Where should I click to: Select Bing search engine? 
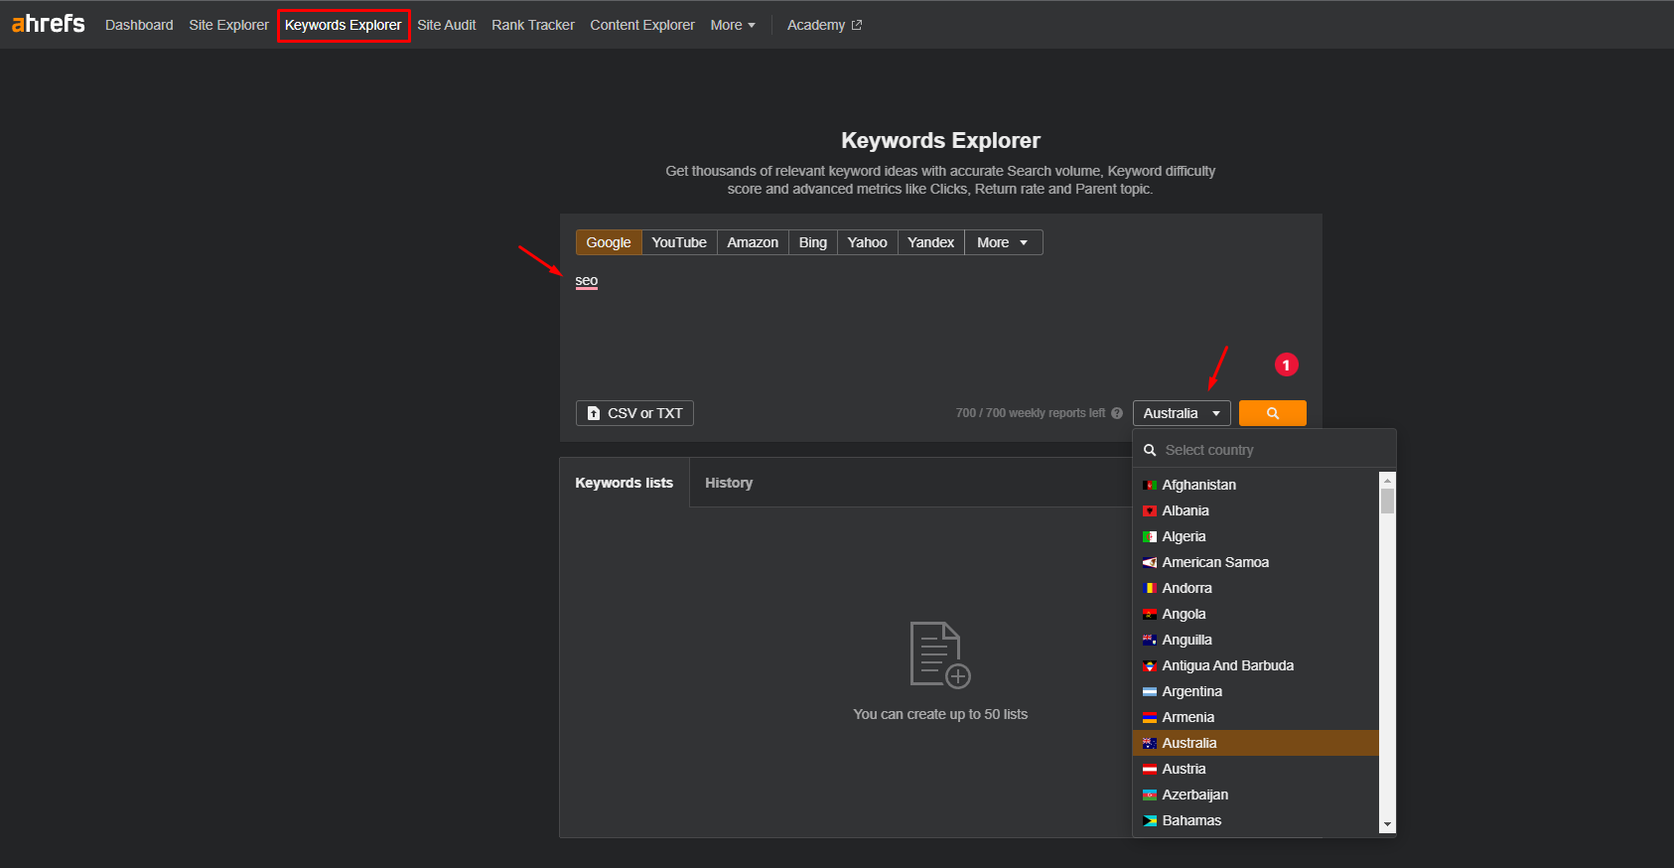(813, 242)
